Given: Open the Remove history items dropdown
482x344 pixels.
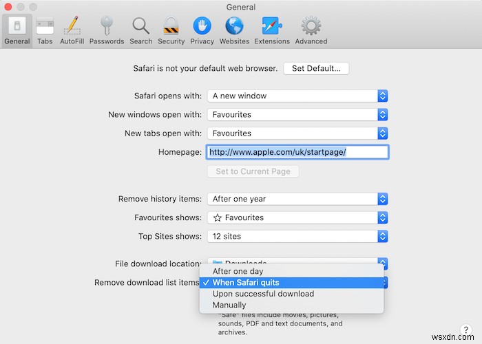Looking at the screenshot, I should click(297, 199).
